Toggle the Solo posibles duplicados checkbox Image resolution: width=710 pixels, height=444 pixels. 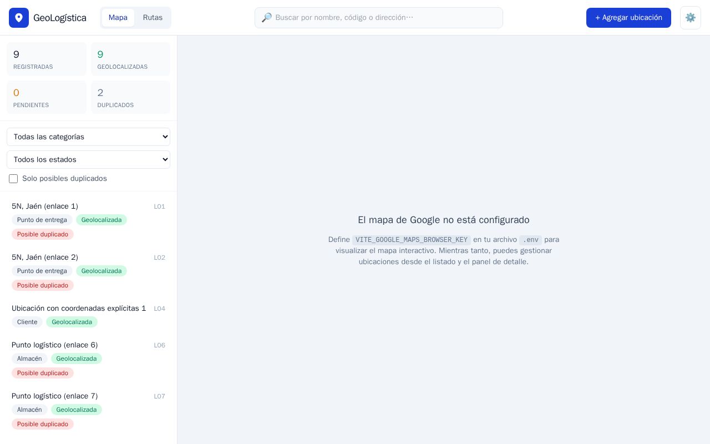tap(13, 179)
